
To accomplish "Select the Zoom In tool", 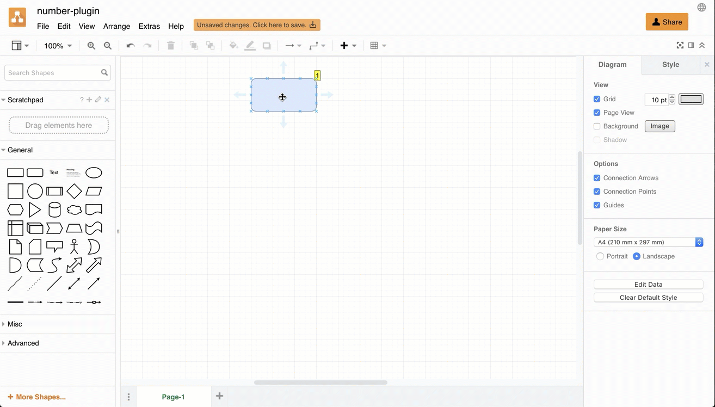I will [91, 46].
